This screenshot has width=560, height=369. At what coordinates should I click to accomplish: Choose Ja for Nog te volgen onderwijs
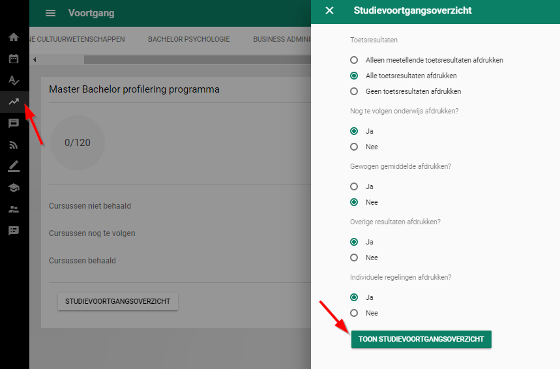click(361, 131)
